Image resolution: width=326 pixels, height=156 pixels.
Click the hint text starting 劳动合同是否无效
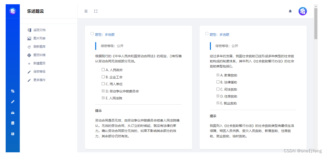tap(138, 128)
